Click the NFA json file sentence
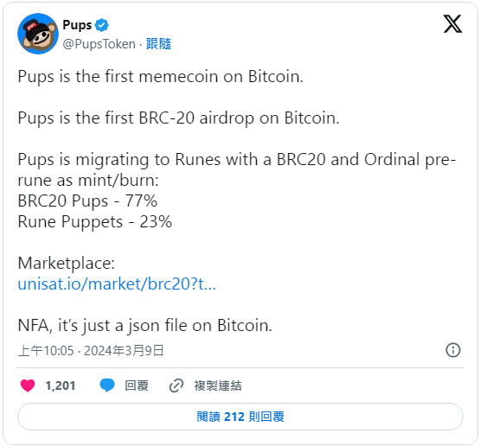The image size is (480, 446). [144, 326]
